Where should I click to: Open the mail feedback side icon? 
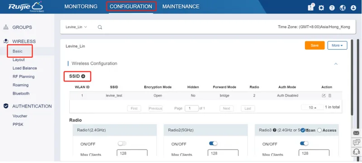click(x=357, y=133)
